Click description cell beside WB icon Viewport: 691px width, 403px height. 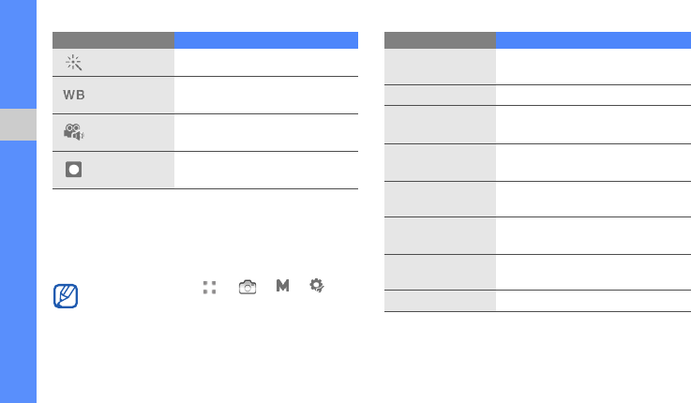tap(265, 96)
